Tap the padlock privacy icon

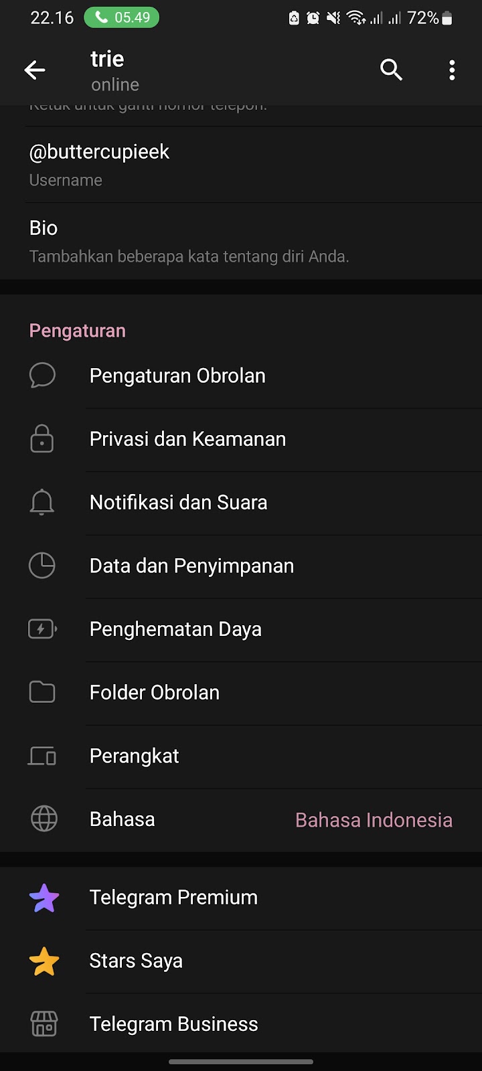click(x=42, y=439)
